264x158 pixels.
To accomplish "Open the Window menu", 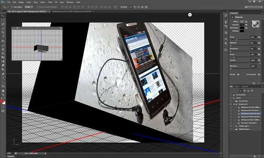I will tap(70, 2).
